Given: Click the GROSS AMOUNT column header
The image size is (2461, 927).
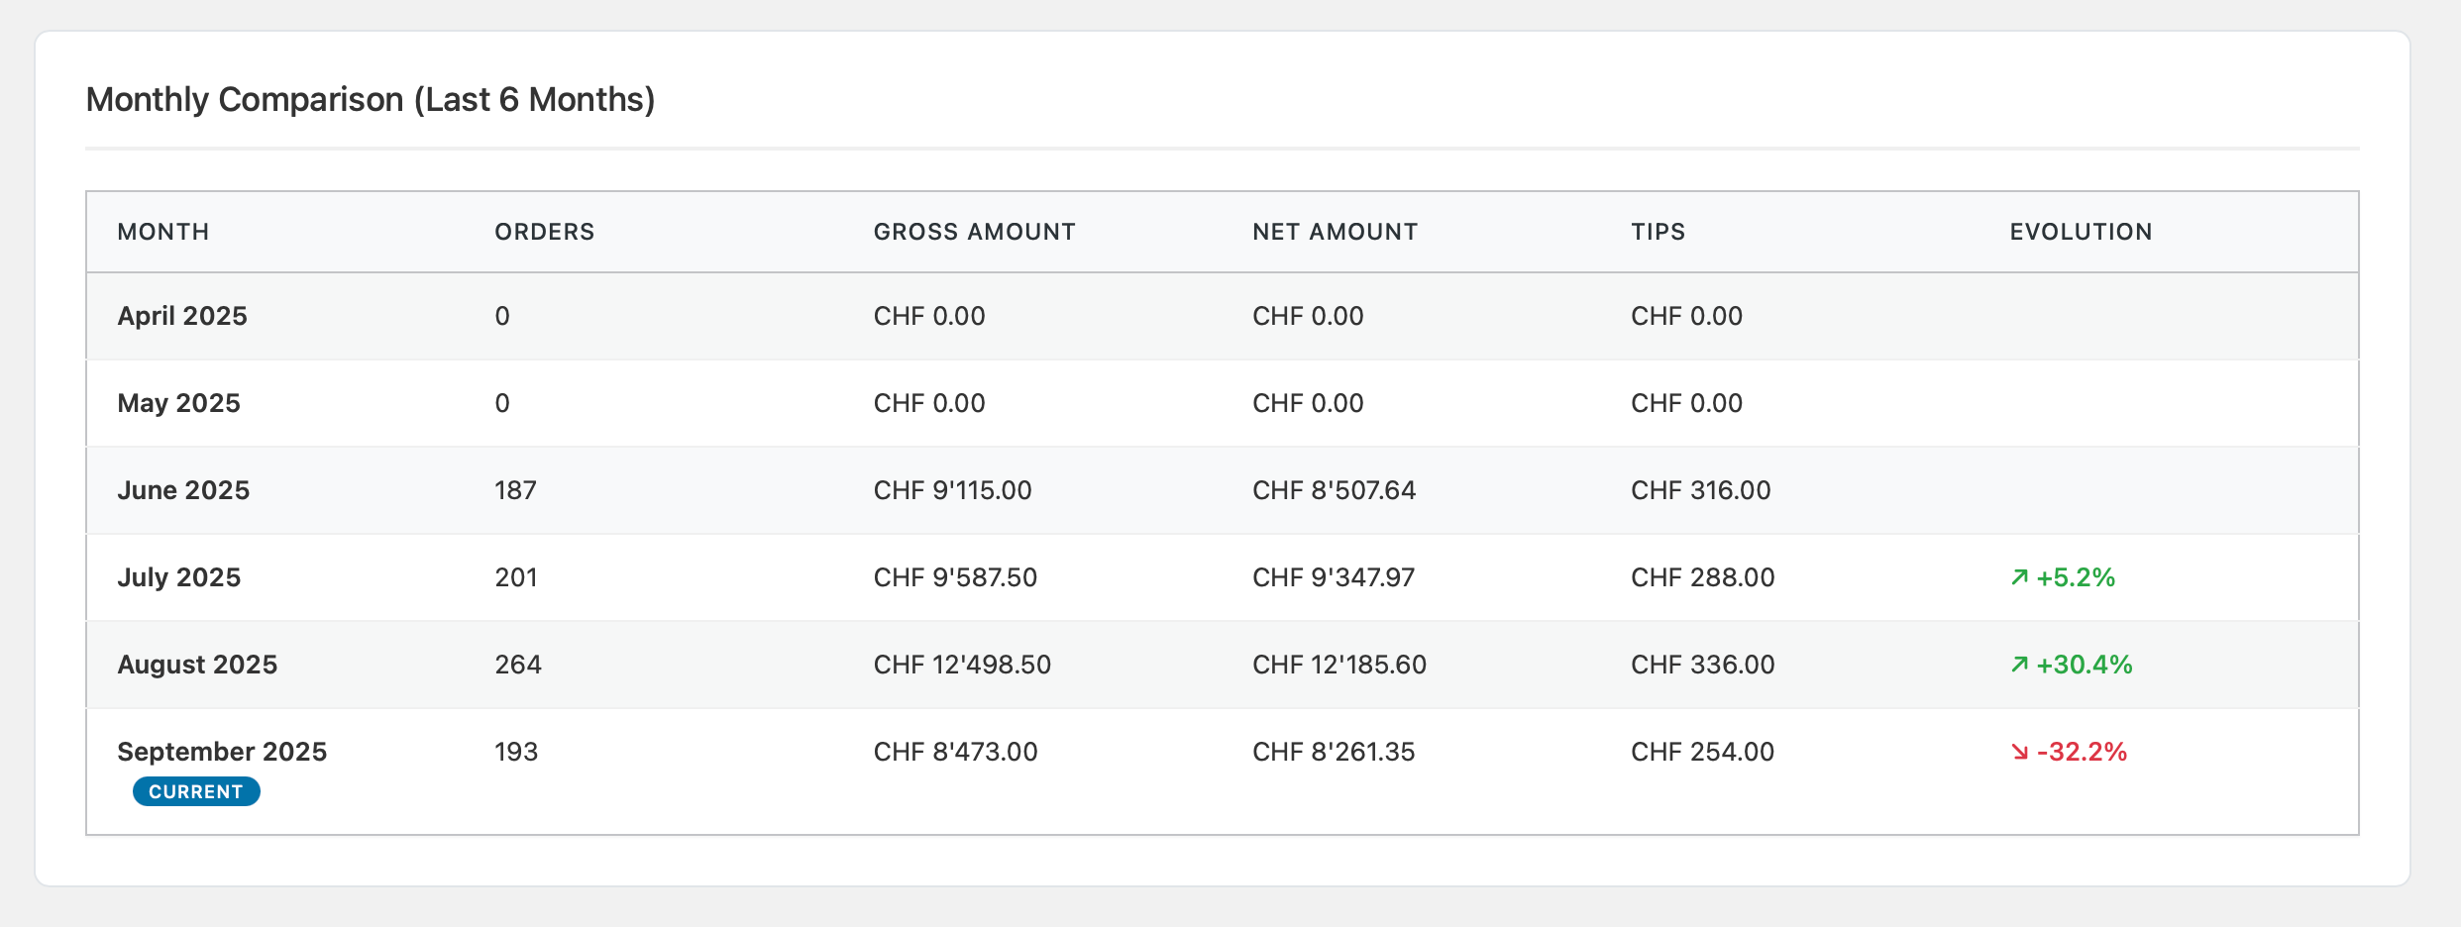Looking at the screenshot, I should click(x=974, y=232).
